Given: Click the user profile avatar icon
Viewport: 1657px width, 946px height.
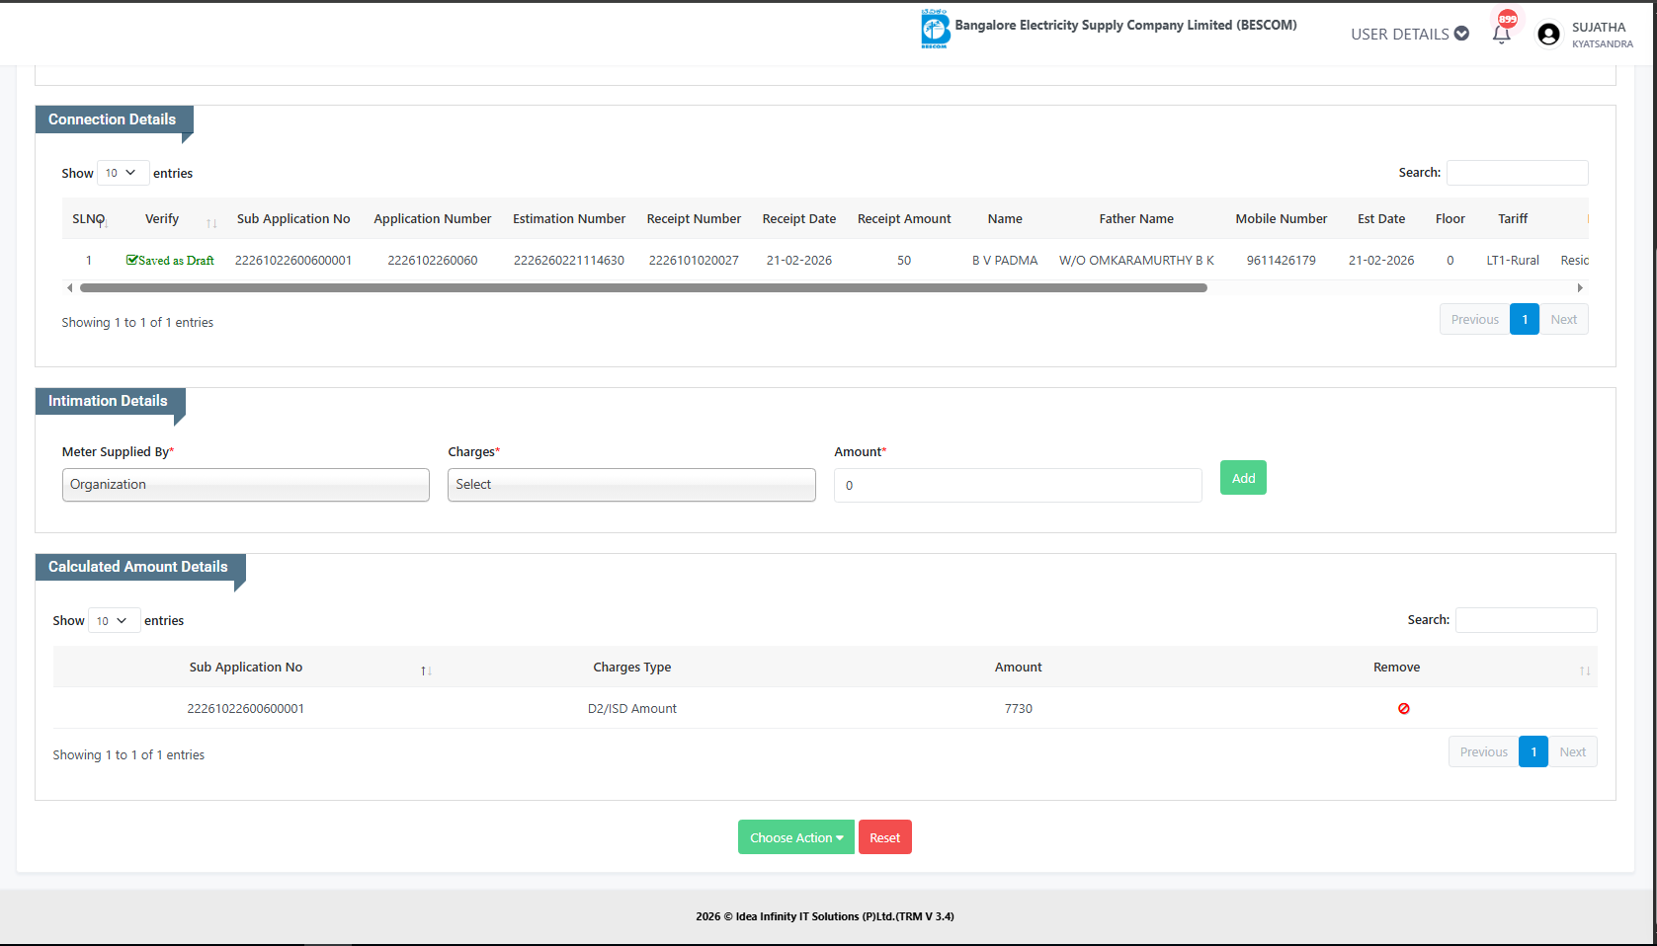Looking at the screenshot, I should coord(1548,35).
